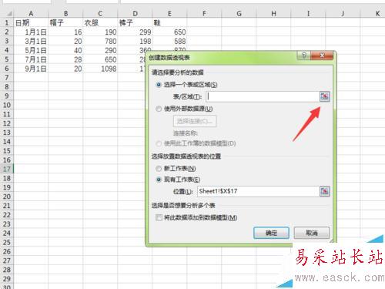This screenshot has width=385, height=289.
Task: Click cell with value 290
Action: click(100, 50)
